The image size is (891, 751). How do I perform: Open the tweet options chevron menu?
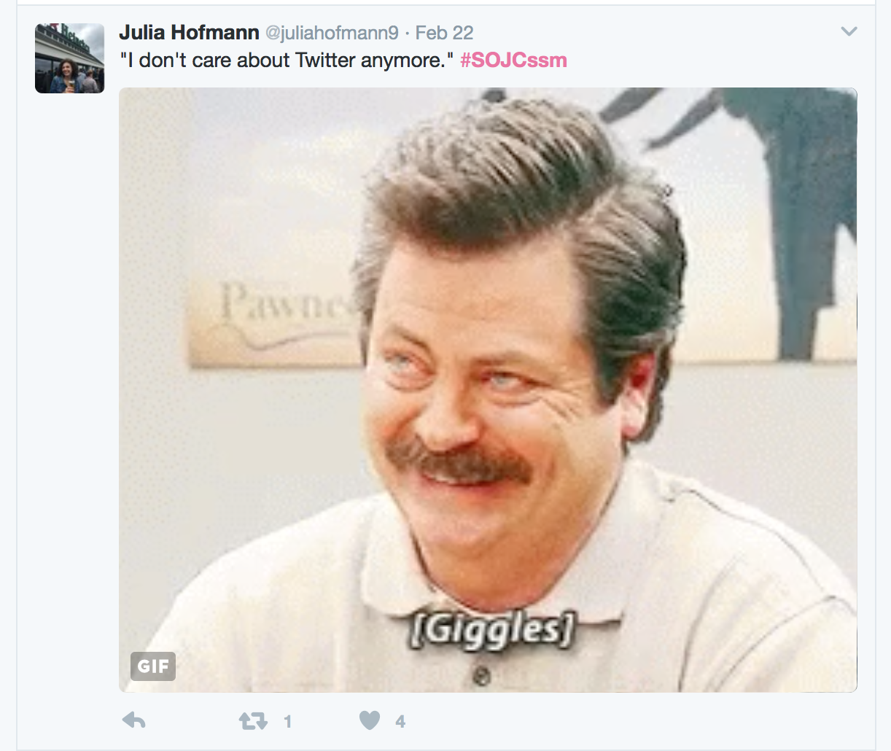(x=849, y=31)
